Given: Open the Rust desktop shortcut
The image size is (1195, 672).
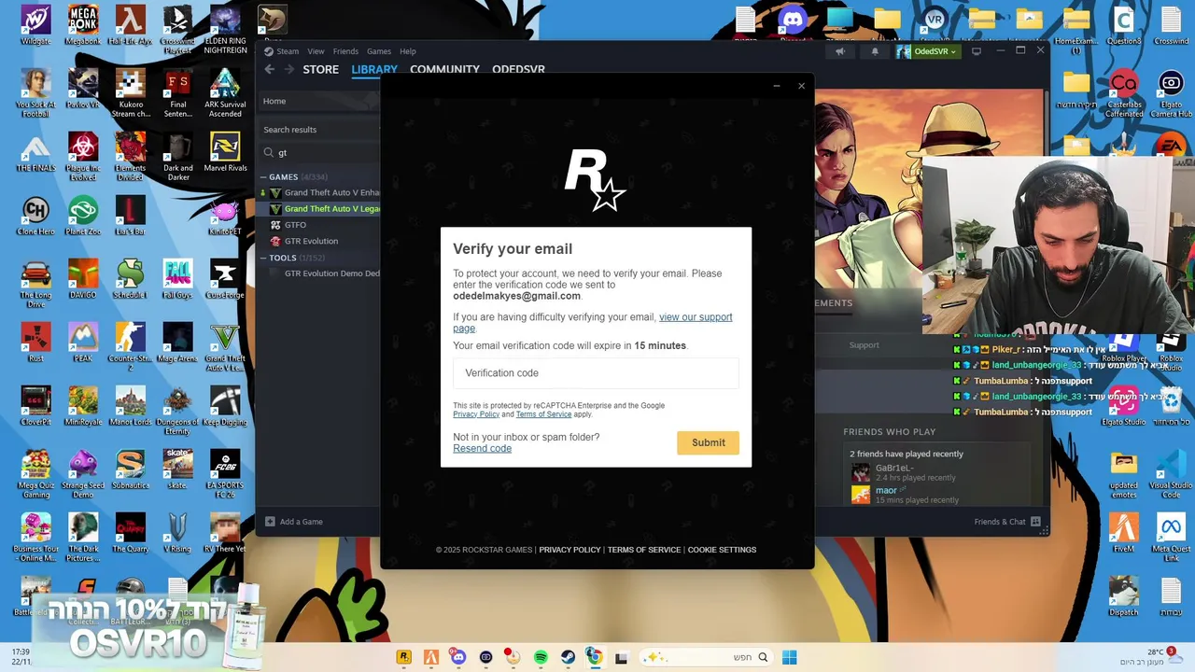Looking at the screenshot, I should click(35, 343).
